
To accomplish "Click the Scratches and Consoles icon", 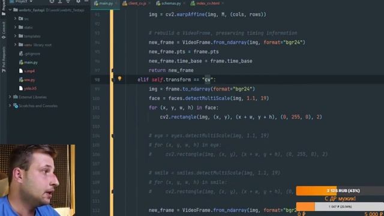I will (x=16, y=106).
